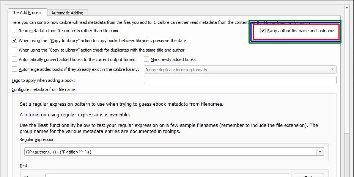Tick Automatically convert added books checkbox

pyautogui.click(x=14, y=60)
